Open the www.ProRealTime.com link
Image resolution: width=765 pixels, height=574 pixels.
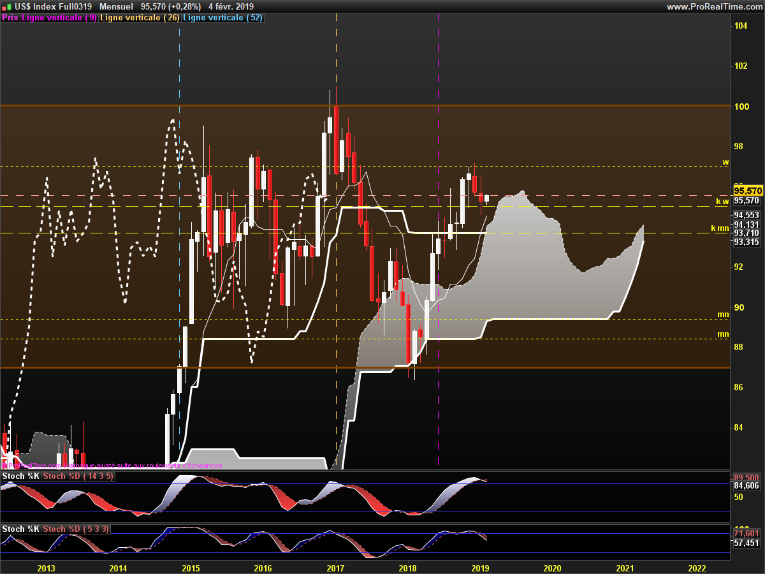pyautogui.click(x=714, y=6)
